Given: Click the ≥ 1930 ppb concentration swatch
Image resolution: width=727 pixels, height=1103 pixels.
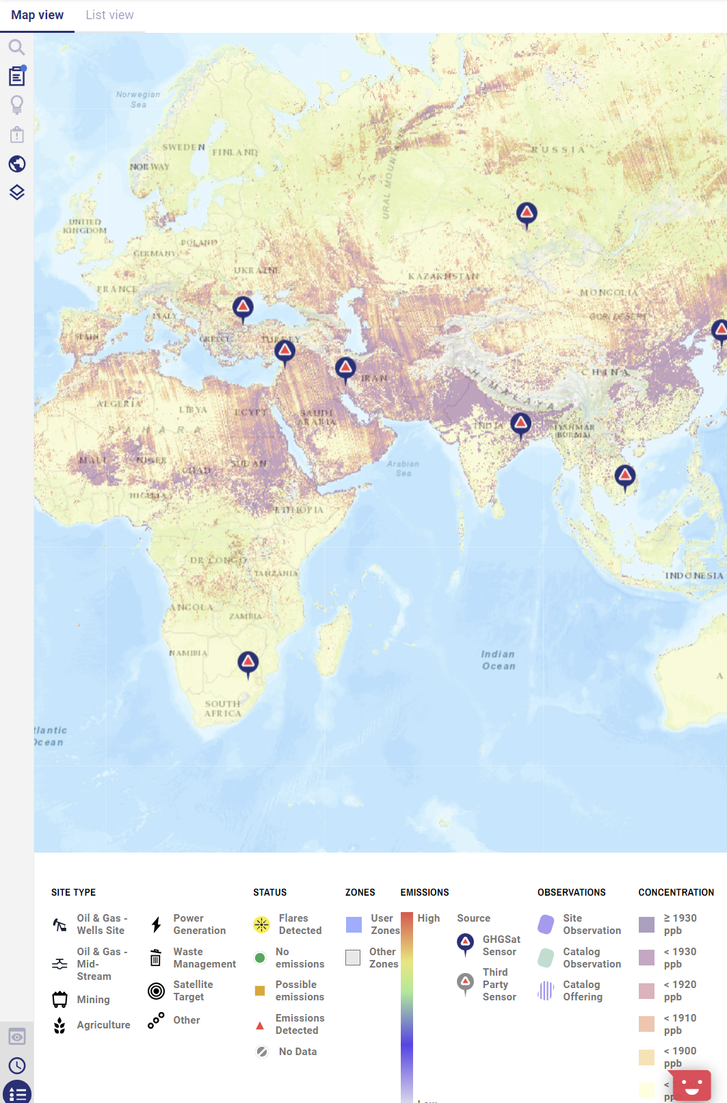Looking at the screenshot, I should click(646, 924).
